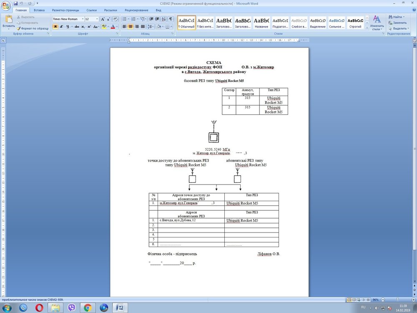The height and width of the screenshot is (313, 417).
Task: Open the Change Styles icon
Action: coord(376,23)
